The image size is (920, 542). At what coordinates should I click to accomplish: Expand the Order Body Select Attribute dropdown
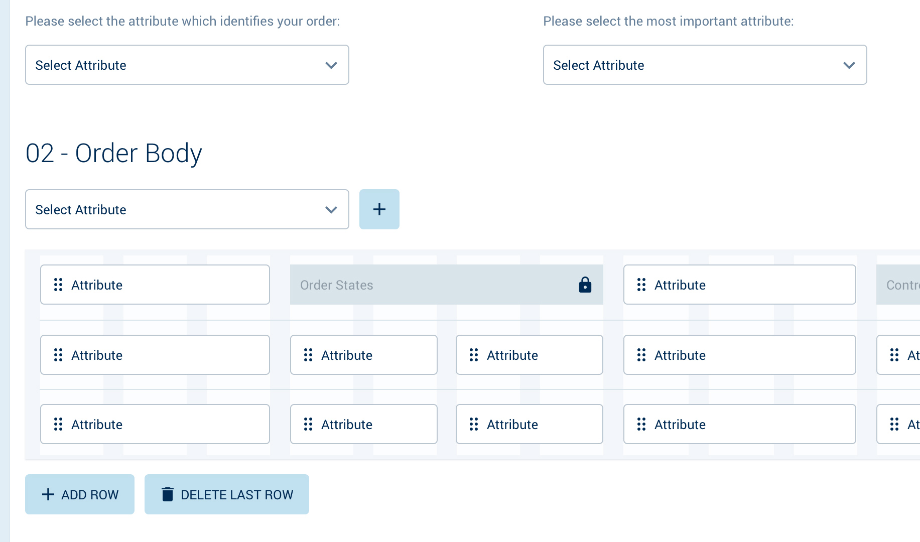tap(187, 209)
